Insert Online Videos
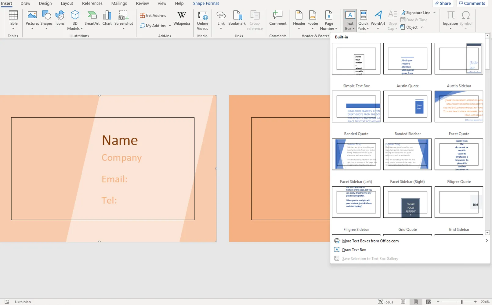The width and height of the screenshot is (492, 305). (x=202, y=20)
